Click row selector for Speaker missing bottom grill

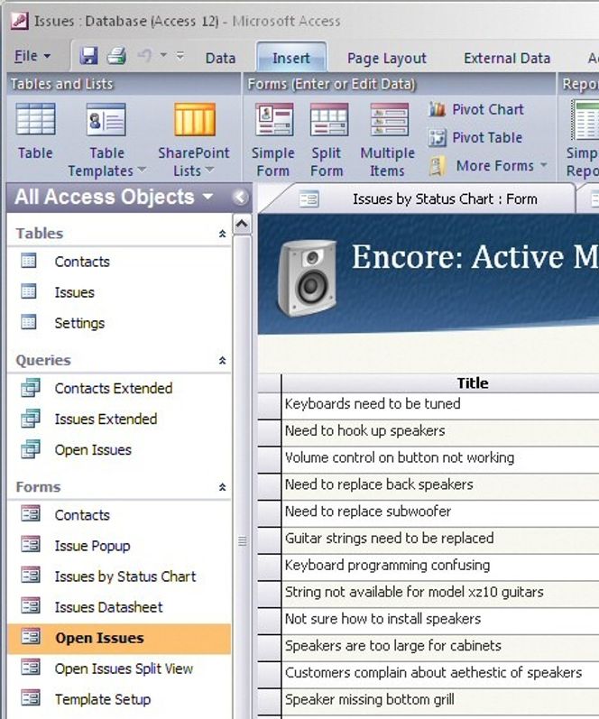269,700
